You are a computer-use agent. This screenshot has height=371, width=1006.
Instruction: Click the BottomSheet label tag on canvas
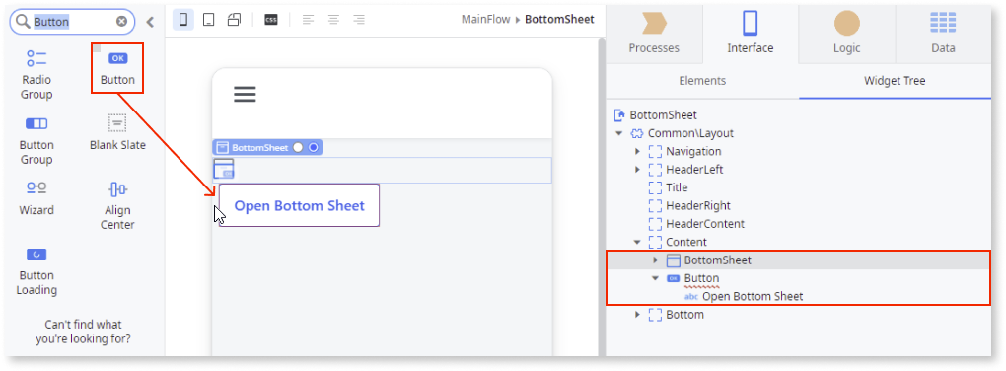tap(259, 148)
